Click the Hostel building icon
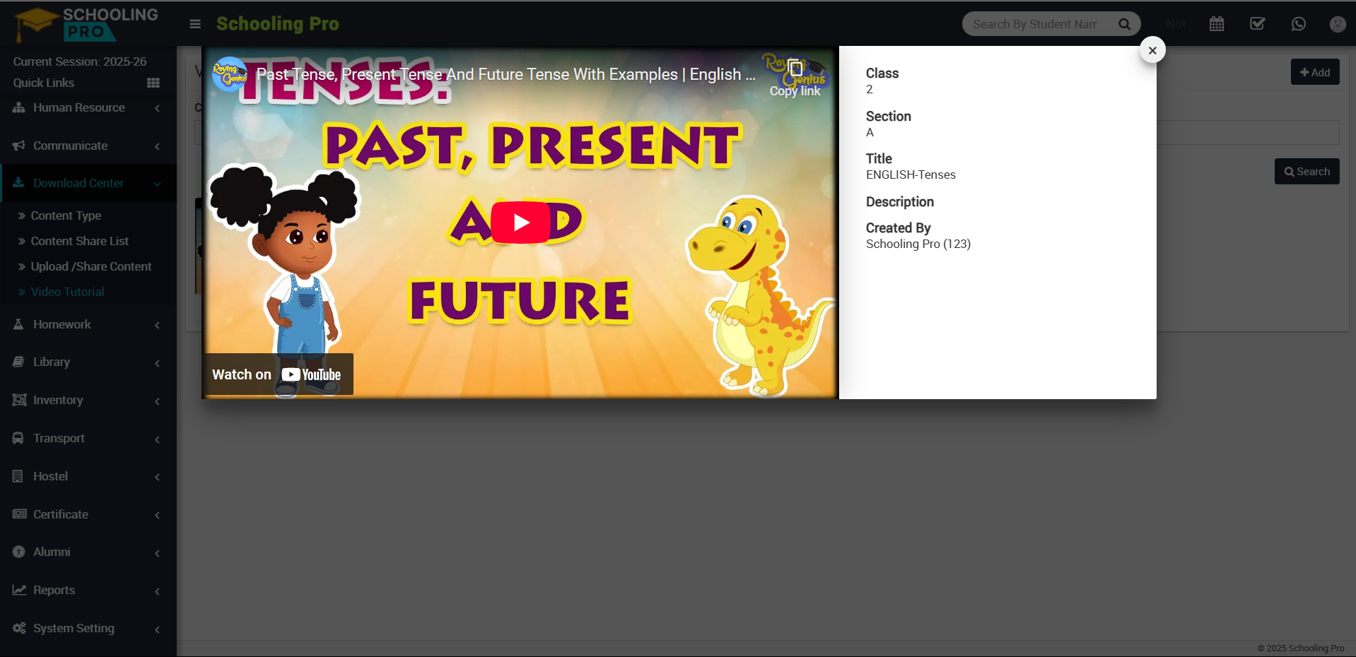The height and width of the screenshot is (657, 1356). (18, 476)
